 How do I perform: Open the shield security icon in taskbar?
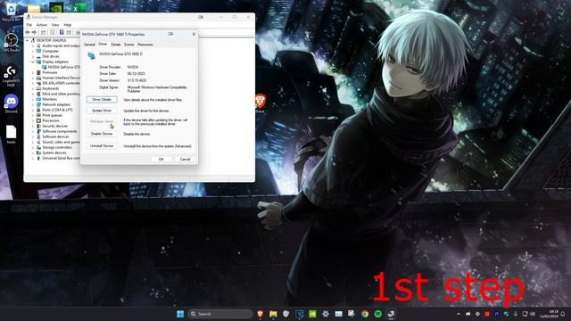(x=286, y=314)
